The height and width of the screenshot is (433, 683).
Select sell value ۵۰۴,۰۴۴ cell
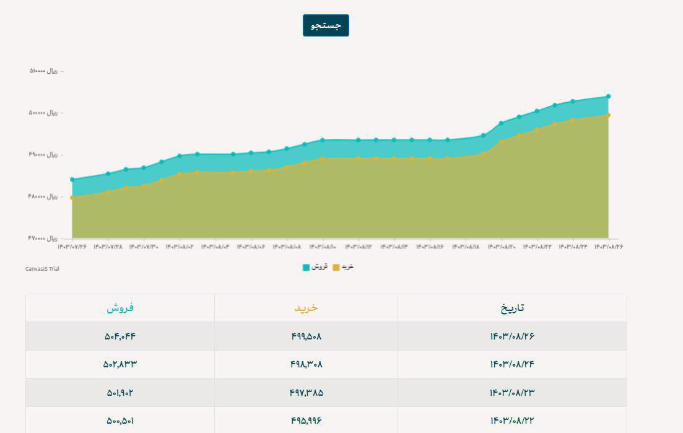point(120,336)
